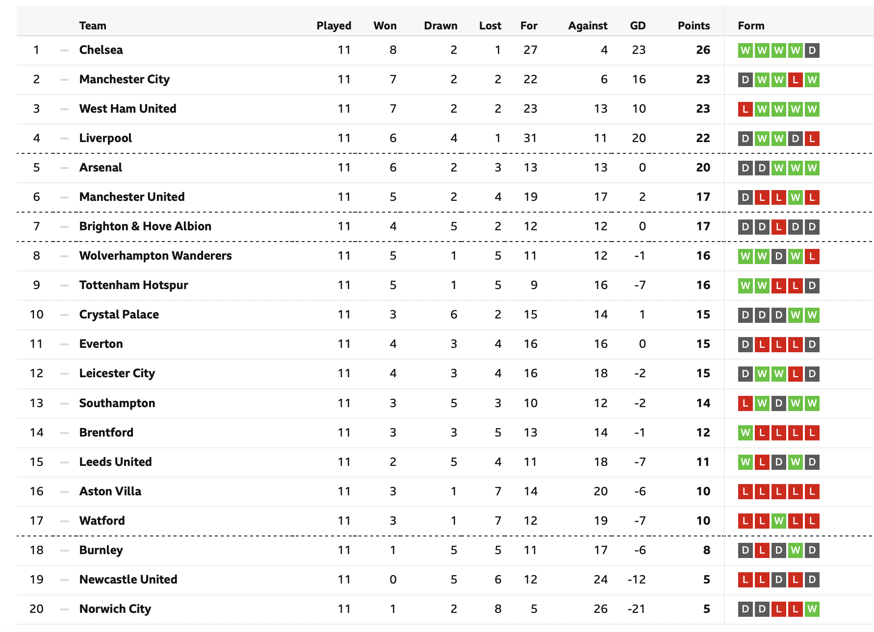Image resolution: width=874 pixels, height=632 pixels.
Task: Click Brentford's green W form badge
Action: [x=745, y=433]
